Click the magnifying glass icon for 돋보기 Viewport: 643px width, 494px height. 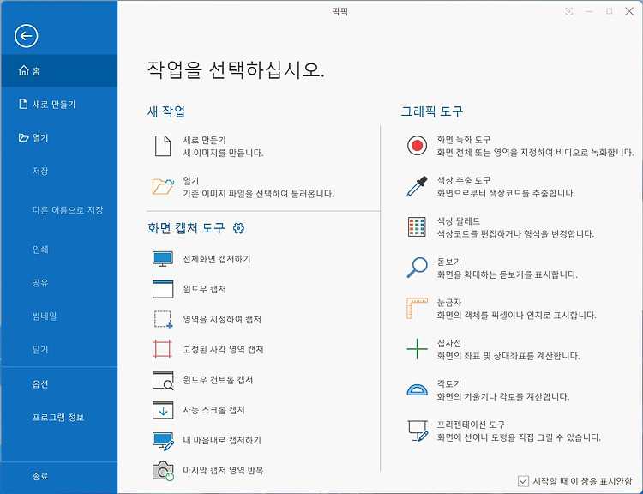[417, 268]
